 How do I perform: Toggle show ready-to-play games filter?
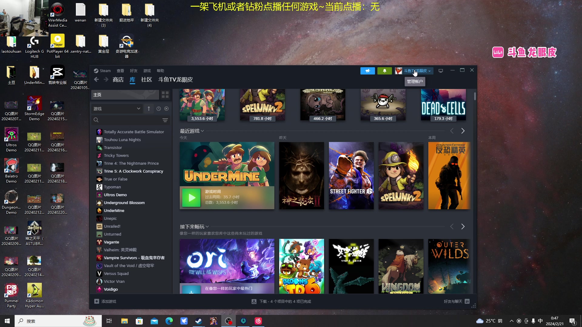(166, 109)
